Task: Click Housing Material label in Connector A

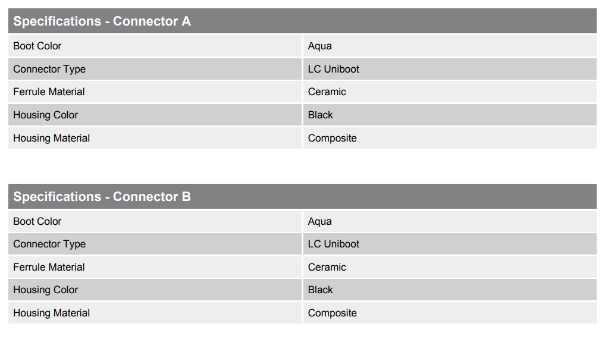Action: pyautogui.click(x=51, y=139)
